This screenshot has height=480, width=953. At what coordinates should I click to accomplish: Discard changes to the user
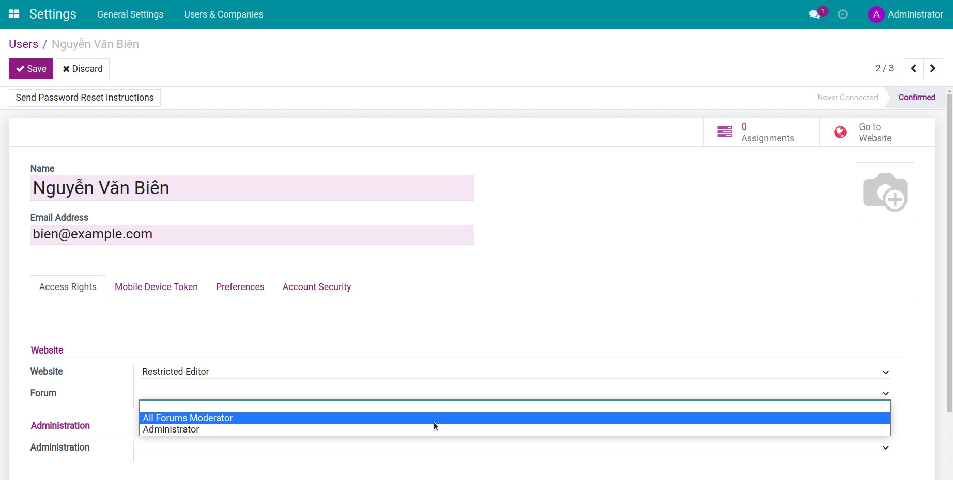point(83,69)
